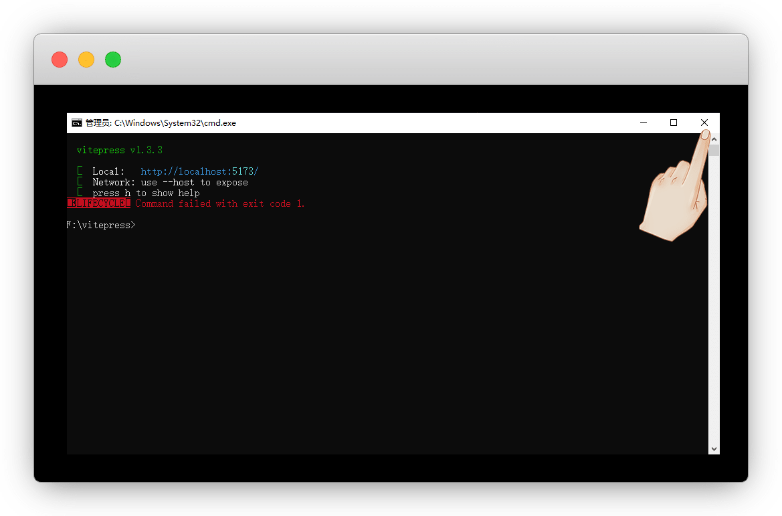The height and width of the screenshot is (516, 782).
Task: Maximize the cmd.exe window
Action: (674, 123)
